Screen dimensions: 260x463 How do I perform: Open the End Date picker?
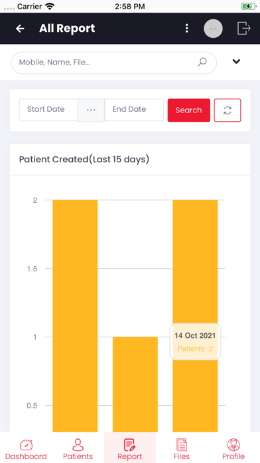[134, 110]
